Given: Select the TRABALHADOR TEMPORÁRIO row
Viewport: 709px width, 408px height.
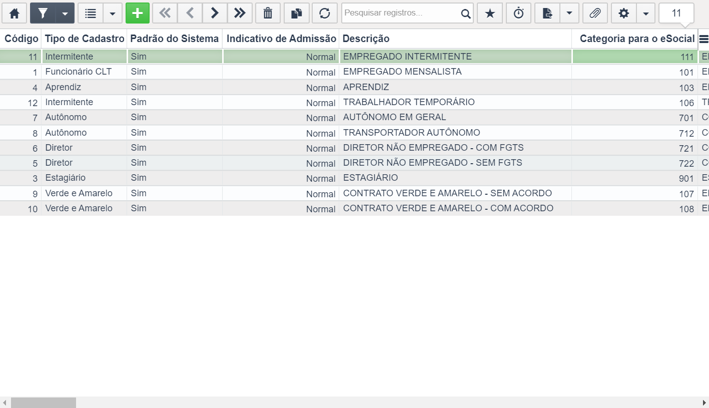Looking at the screenshot, I should 354,102.
